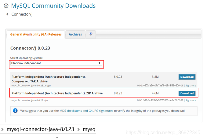The width and height of the screenshot is (203, 138).
Task: Open the information icon tab
Action: coord(91,34)
